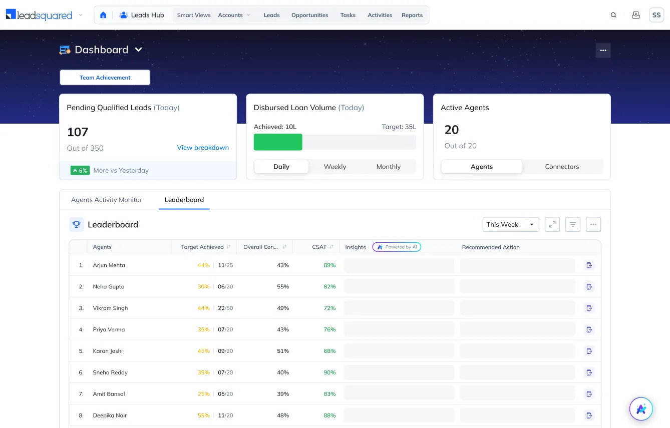This screenshot has height=428, width=670.
Task: Click the inbox download icon in header
Action: click(x=635, y=15)
